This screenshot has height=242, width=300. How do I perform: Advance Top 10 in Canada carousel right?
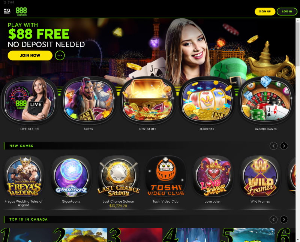click(x=284, y=220)
